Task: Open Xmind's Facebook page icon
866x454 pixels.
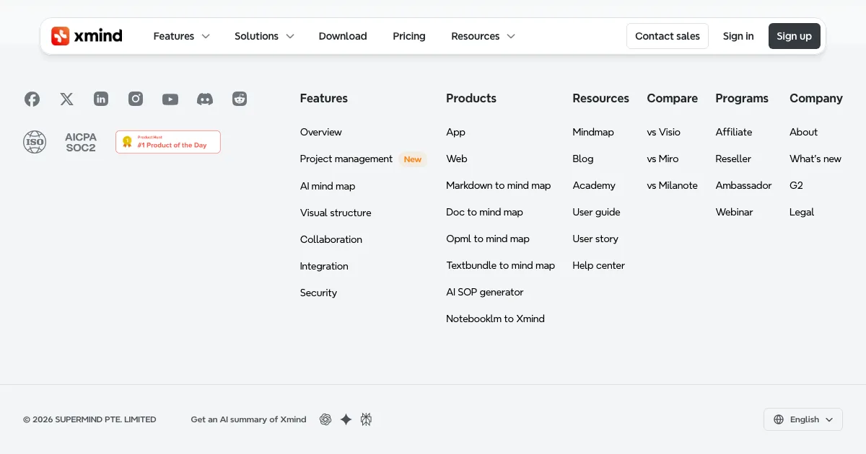Action: 32,99
